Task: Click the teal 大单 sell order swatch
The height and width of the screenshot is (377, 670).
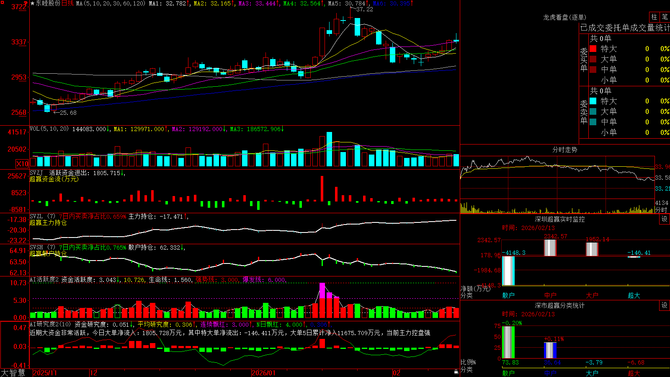Action: tap(593, 111)
